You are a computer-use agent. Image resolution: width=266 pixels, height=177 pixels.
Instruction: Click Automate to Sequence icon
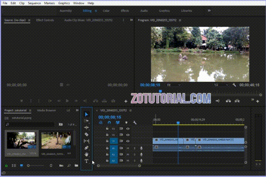pyautogui.click(x=61, y=166)
